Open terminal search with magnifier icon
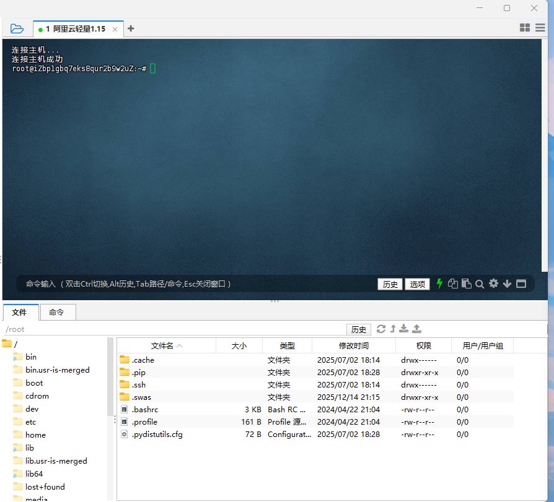This screenshot has width=554, height=502. tap(480, 283)
